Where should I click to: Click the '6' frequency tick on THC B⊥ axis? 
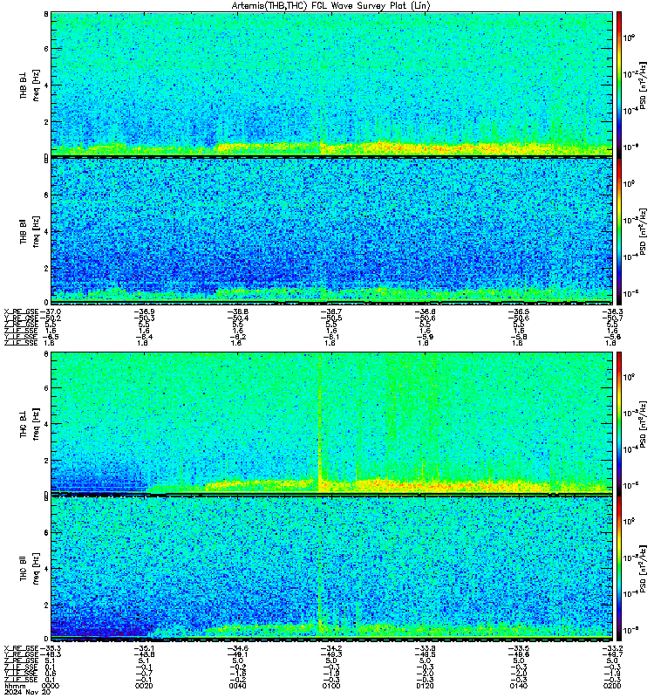(x=46, y=387)
